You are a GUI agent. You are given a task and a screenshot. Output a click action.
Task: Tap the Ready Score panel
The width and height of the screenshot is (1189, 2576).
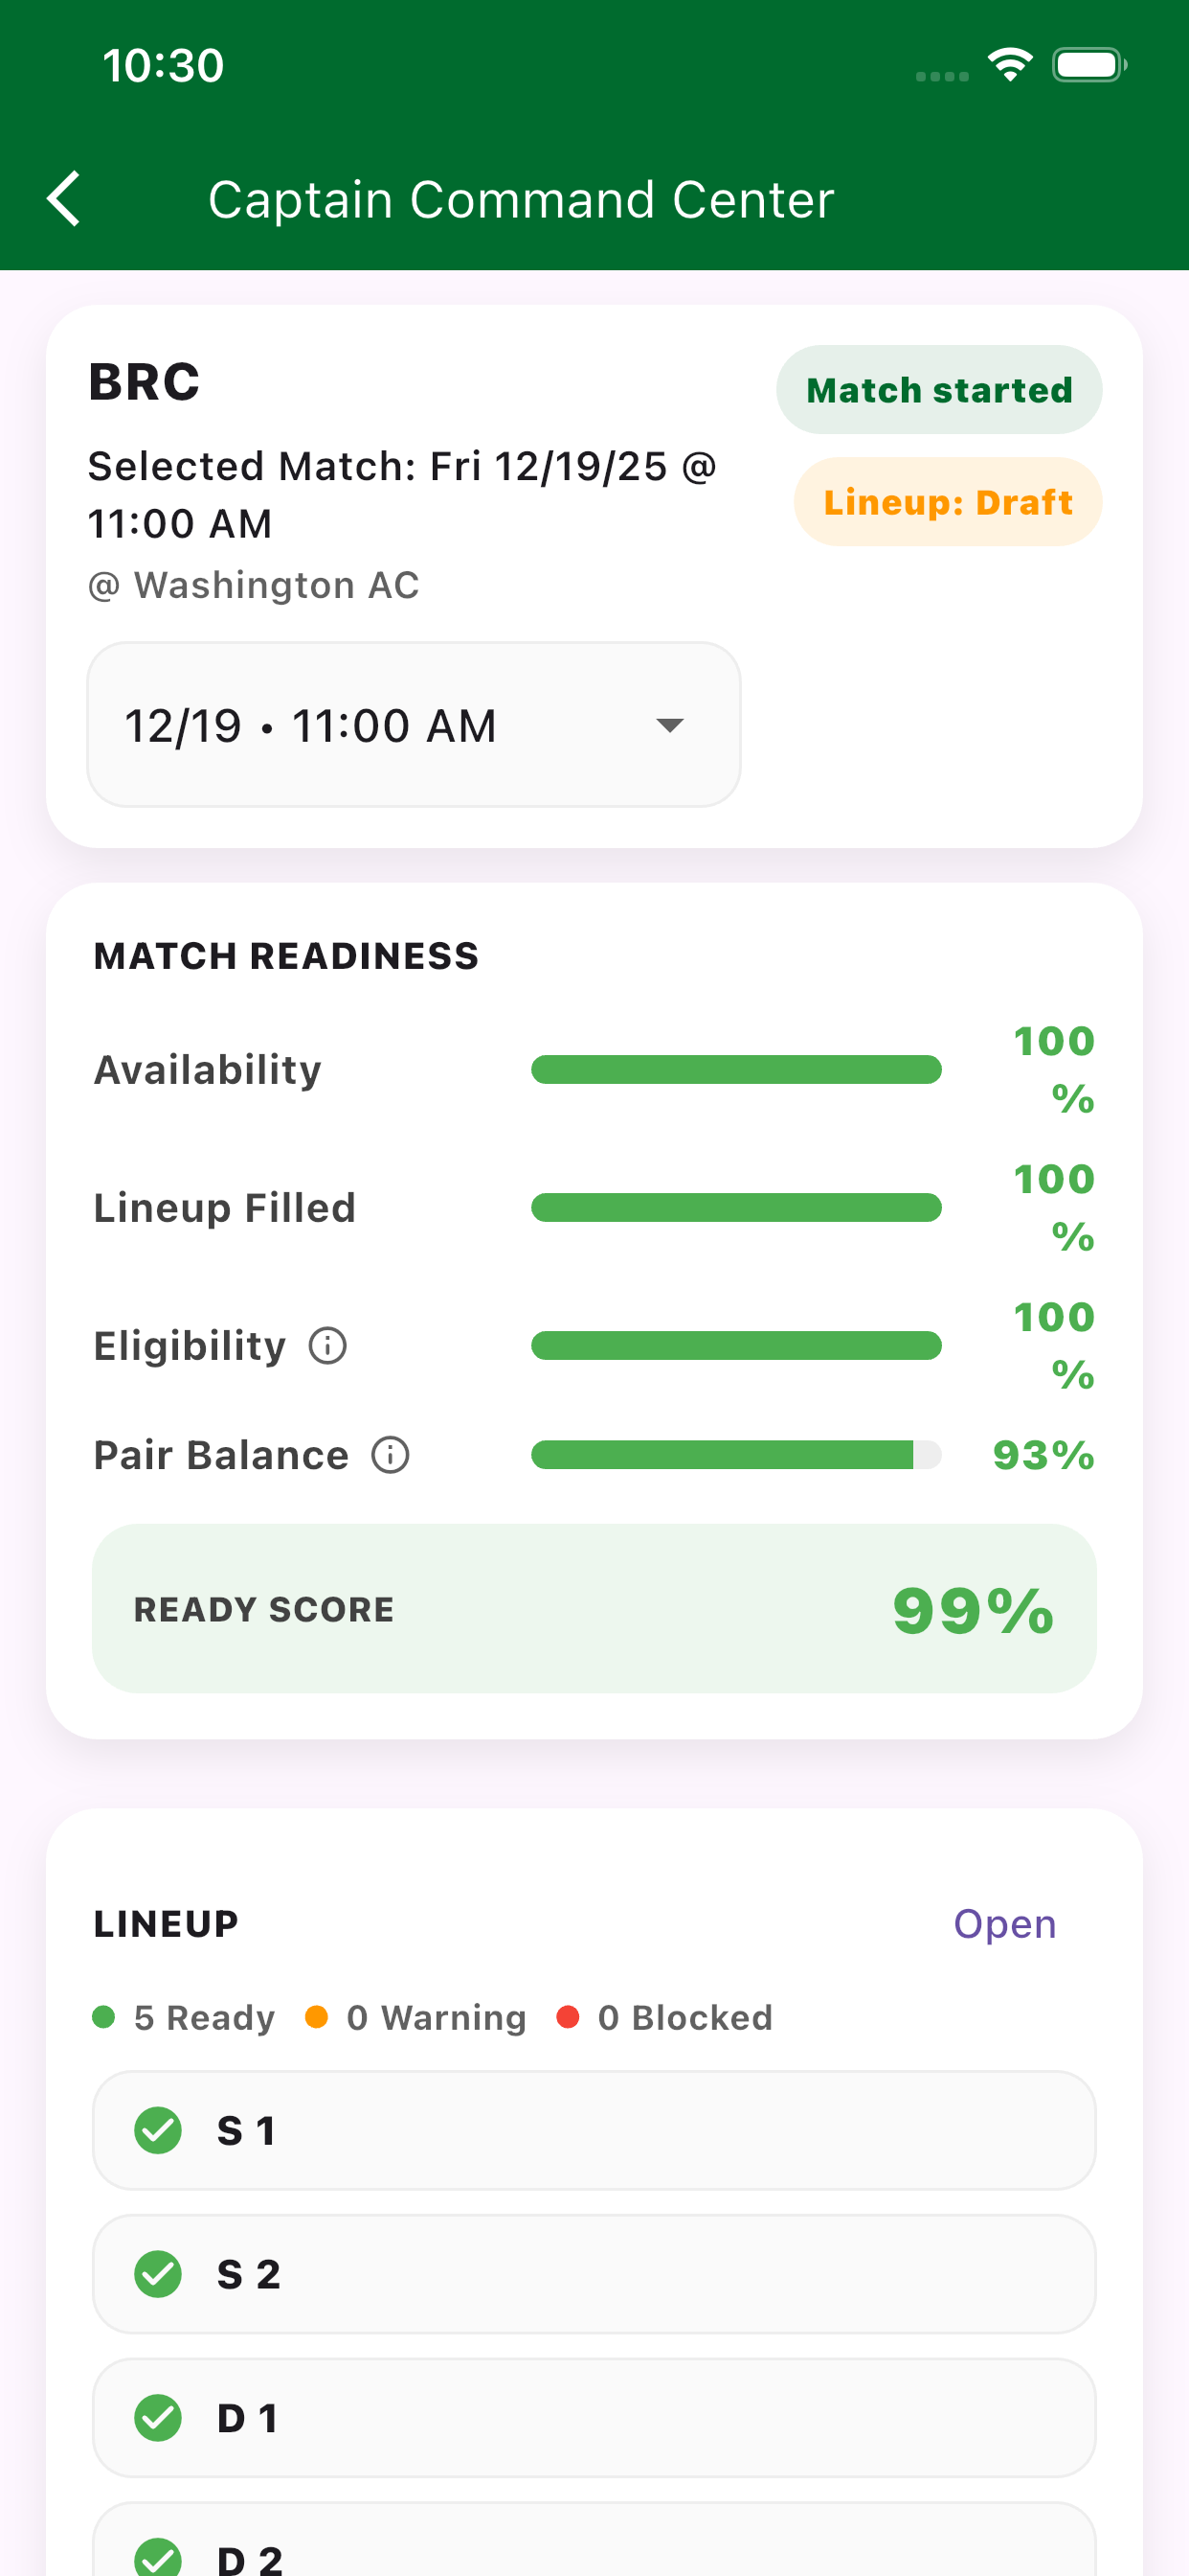(x=594, y=1609)
